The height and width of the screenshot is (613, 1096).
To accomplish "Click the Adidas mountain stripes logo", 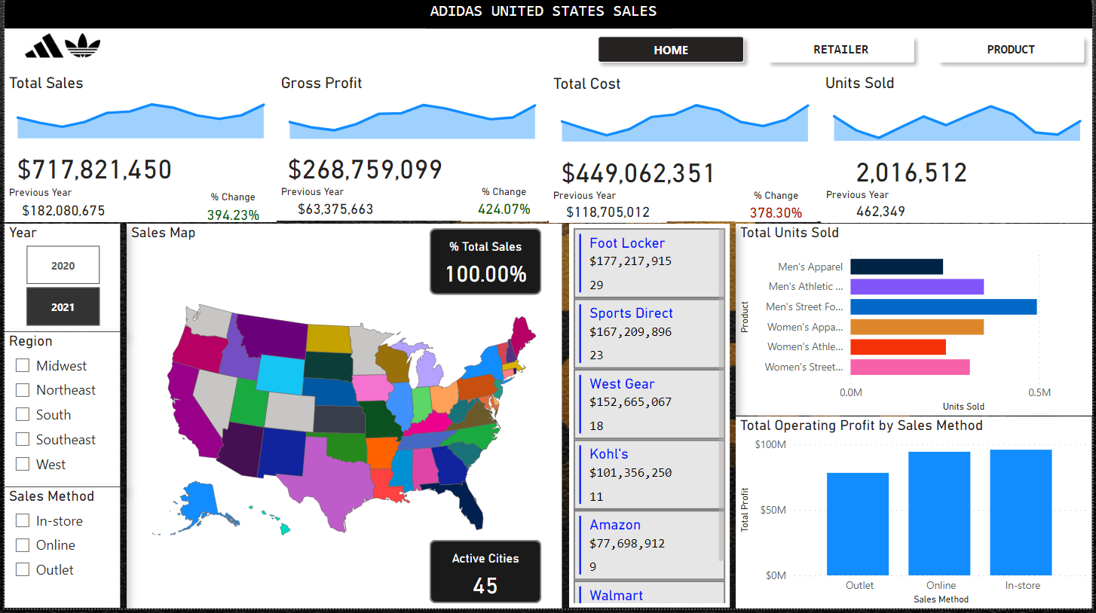I will coord(44,47).
